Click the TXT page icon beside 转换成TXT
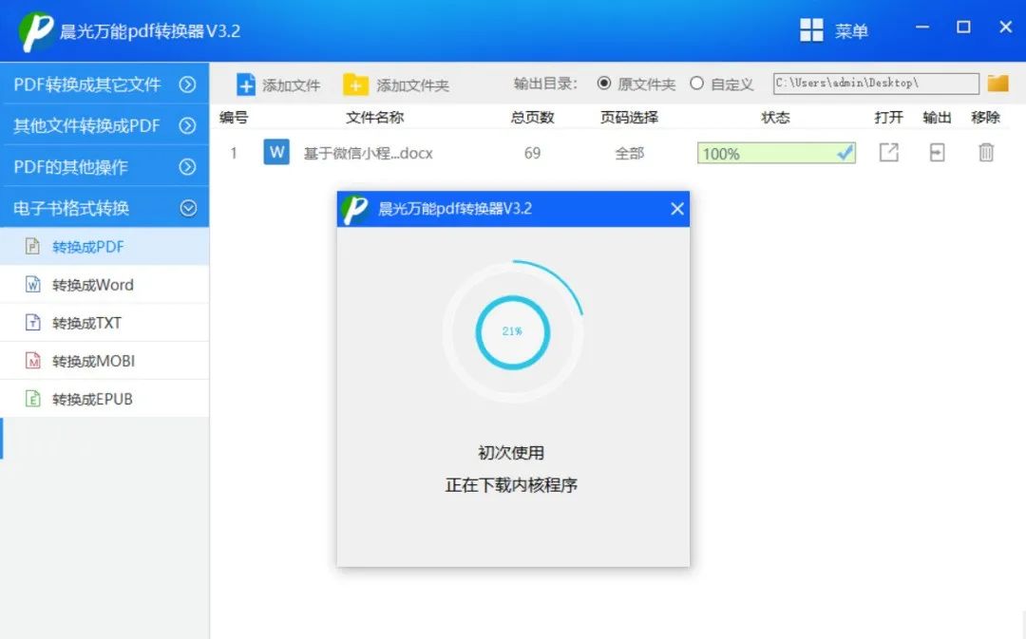 click(x=32, y=323)
